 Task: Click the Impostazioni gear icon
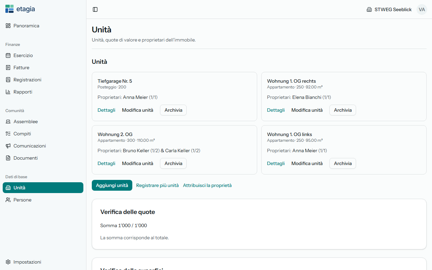click(8, 262)
